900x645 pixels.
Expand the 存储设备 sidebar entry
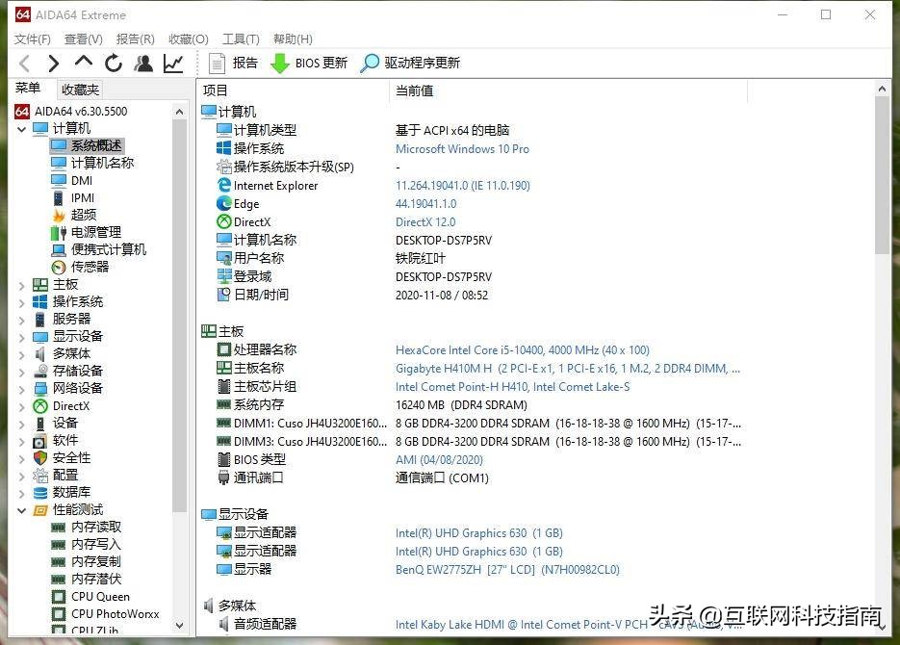tap(21, 371)
